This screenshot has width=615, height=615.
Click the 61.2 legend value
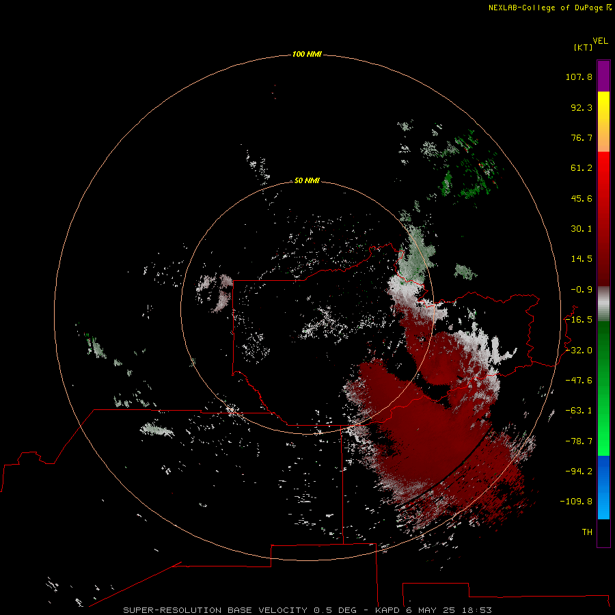(582, 168)
